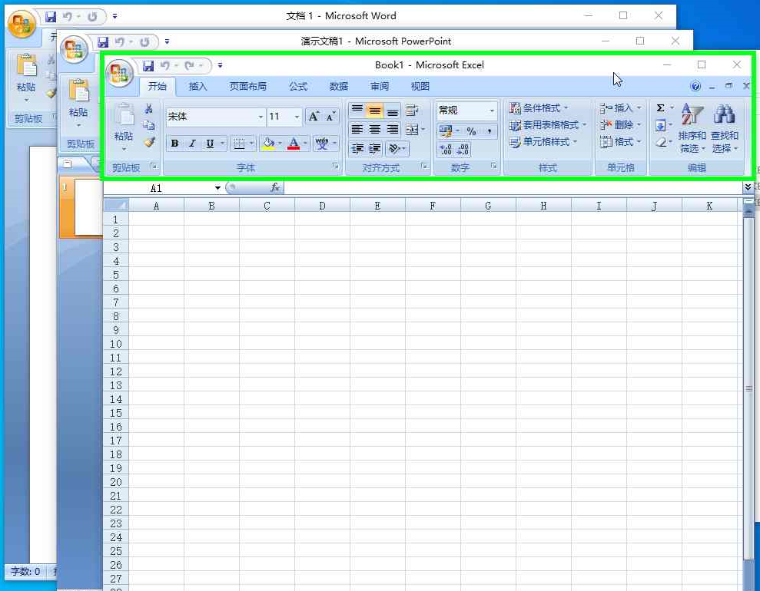Apply percent style to cell
This screenshot has width=760, height=591.
click(471, 131)
